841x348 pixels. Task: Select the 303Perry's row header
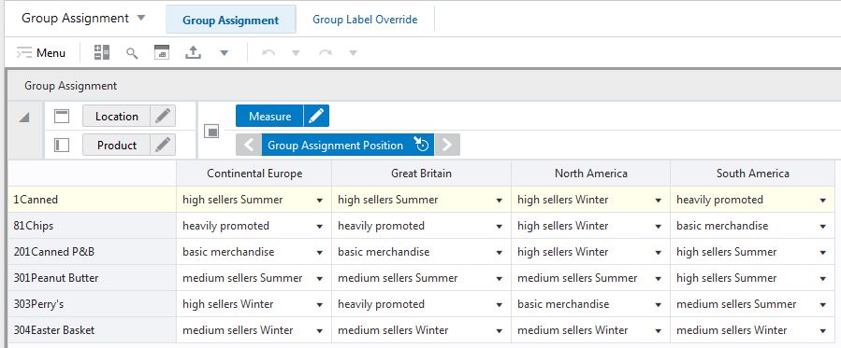[92, 304]
